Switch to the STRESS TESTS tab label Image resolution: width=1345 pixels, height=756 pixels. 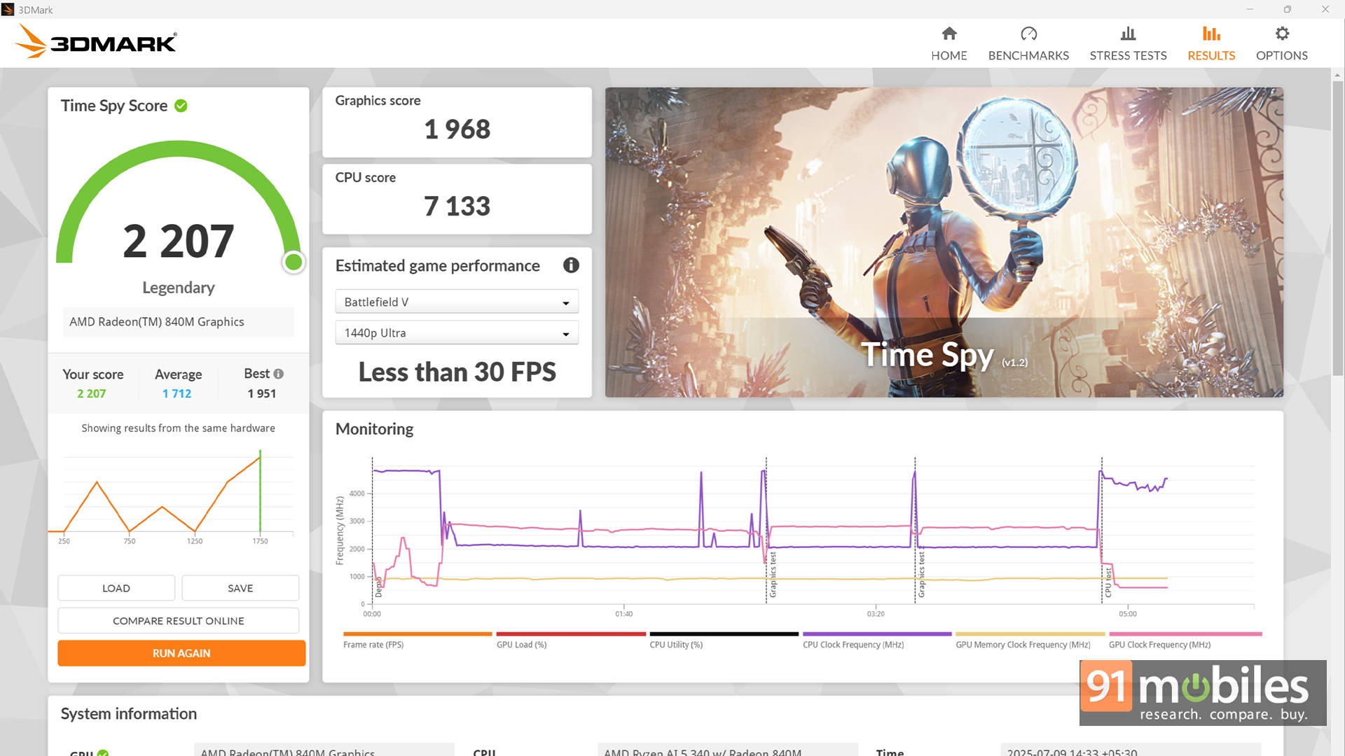coord(1128,55)
